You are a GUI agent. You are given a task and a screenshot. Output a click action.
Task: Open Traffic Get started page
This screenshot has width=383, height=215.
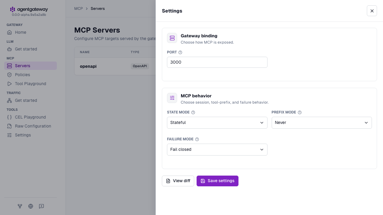pos(31,100)
